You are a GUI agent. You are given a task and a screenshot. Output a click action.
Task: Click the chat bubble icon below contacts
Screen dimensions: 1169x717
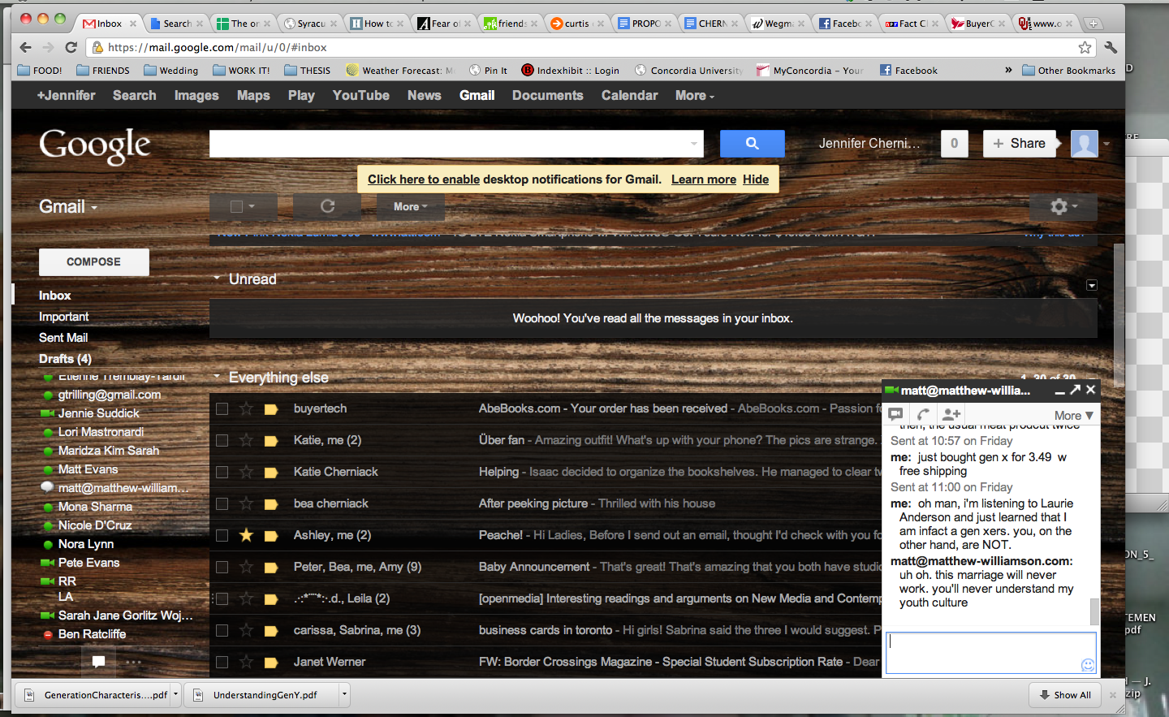(x=98, y=662)
